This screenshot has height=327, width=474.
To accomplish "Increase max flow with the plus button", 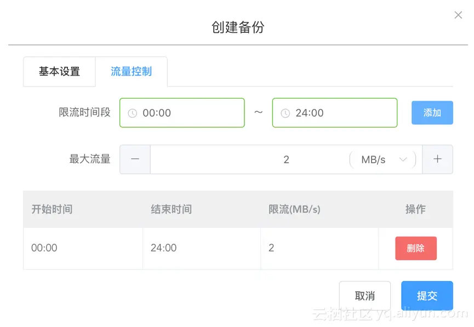I will 437,159.
